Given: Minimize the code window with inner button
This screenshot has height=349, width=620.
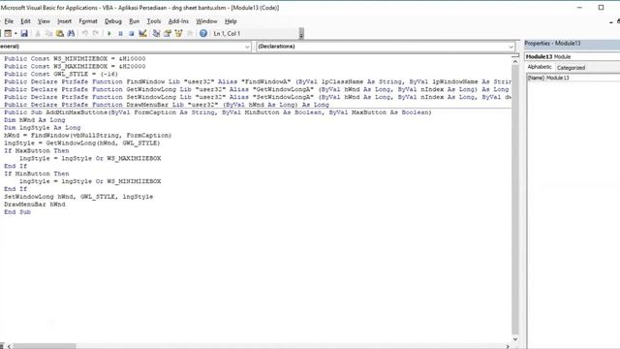Looking at the screenshot, I should [611, 21].
